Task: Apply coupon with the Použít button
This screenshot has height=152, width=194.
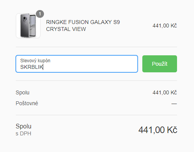Action: pos(160,64)
